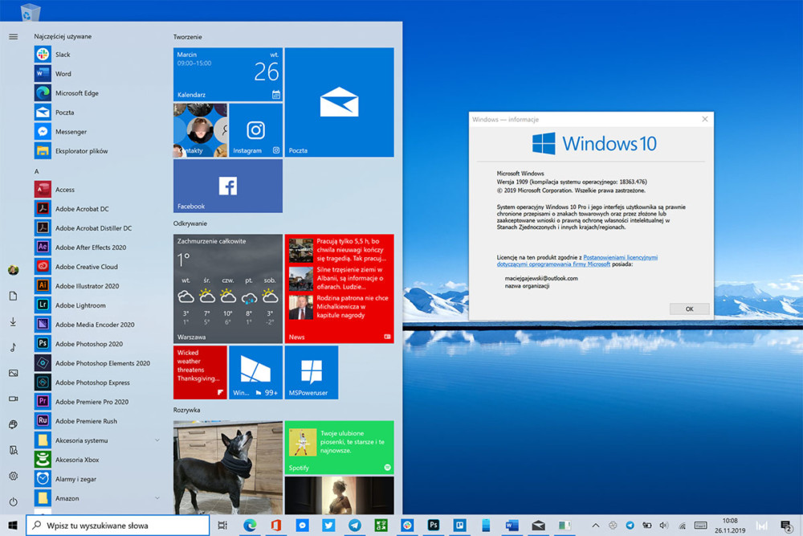Viewport: 803px width, 536px height.
Task: Click OK in the Windows informacje dialog
Action: click(689, 309)
